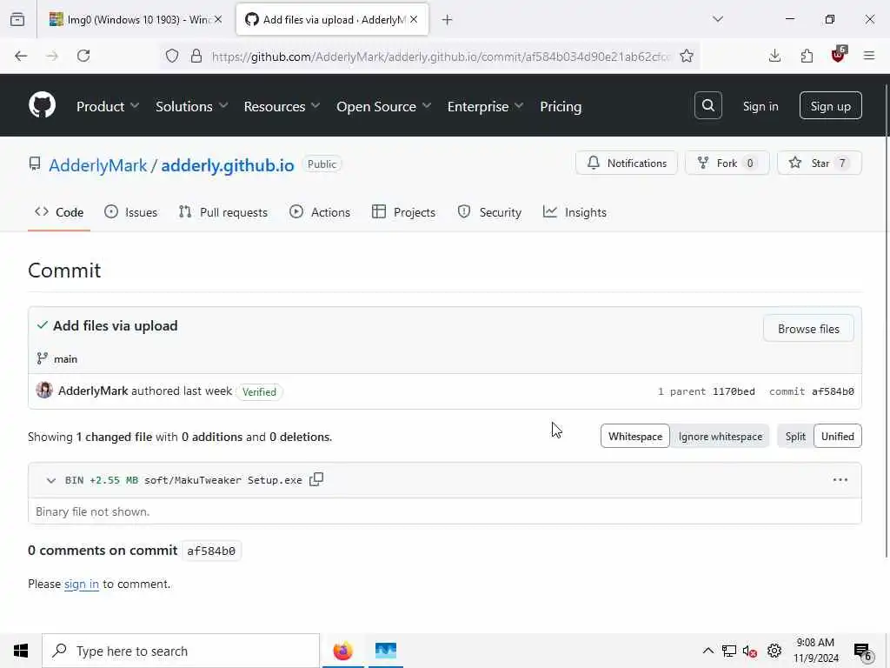This screenshot has height=668, width=890.
Task: Open the Security tab
Action: click(489, 212)
